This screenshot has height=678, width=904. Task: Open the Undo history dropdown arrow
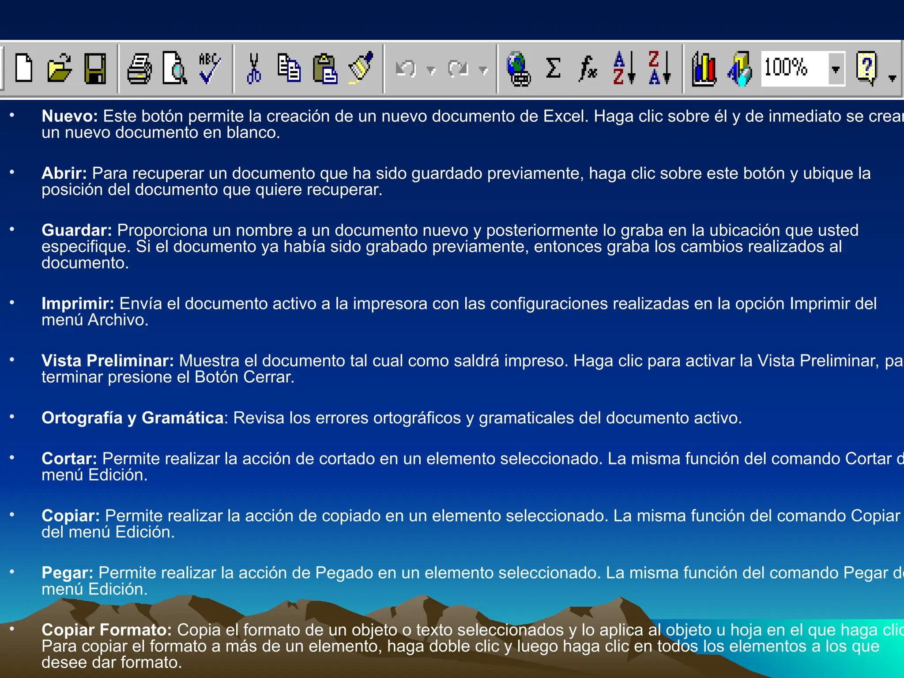[x=431, y=70]
